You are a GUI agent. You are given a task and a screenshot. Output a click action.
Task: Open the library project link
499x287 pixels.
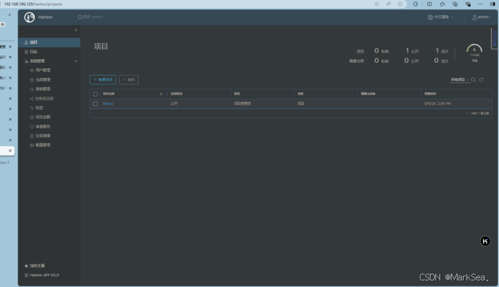[x=108, y=104]
